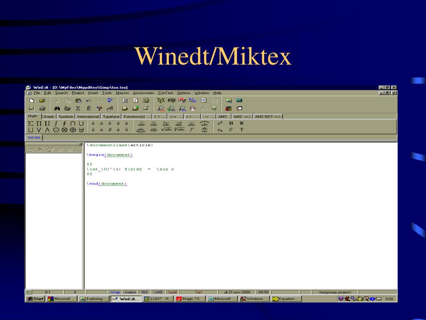
Task: Click the New document icon
Action: pos(32,100)
